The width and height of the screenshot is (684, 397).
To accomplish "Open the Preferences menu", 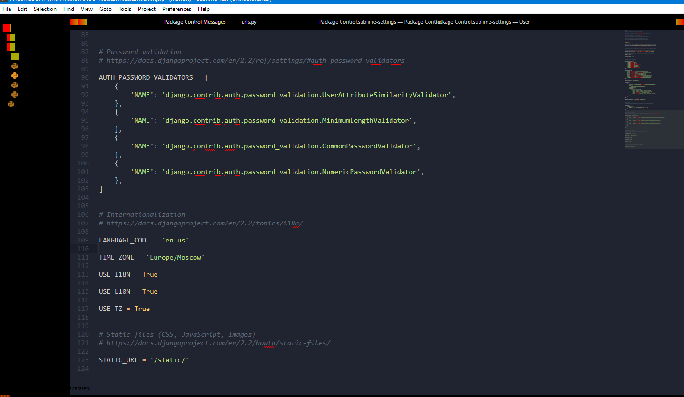I will tap(176, 9).
